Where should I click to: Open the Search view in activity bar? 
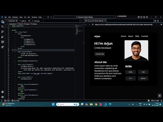pyautogui.click(x=2, y=27)
